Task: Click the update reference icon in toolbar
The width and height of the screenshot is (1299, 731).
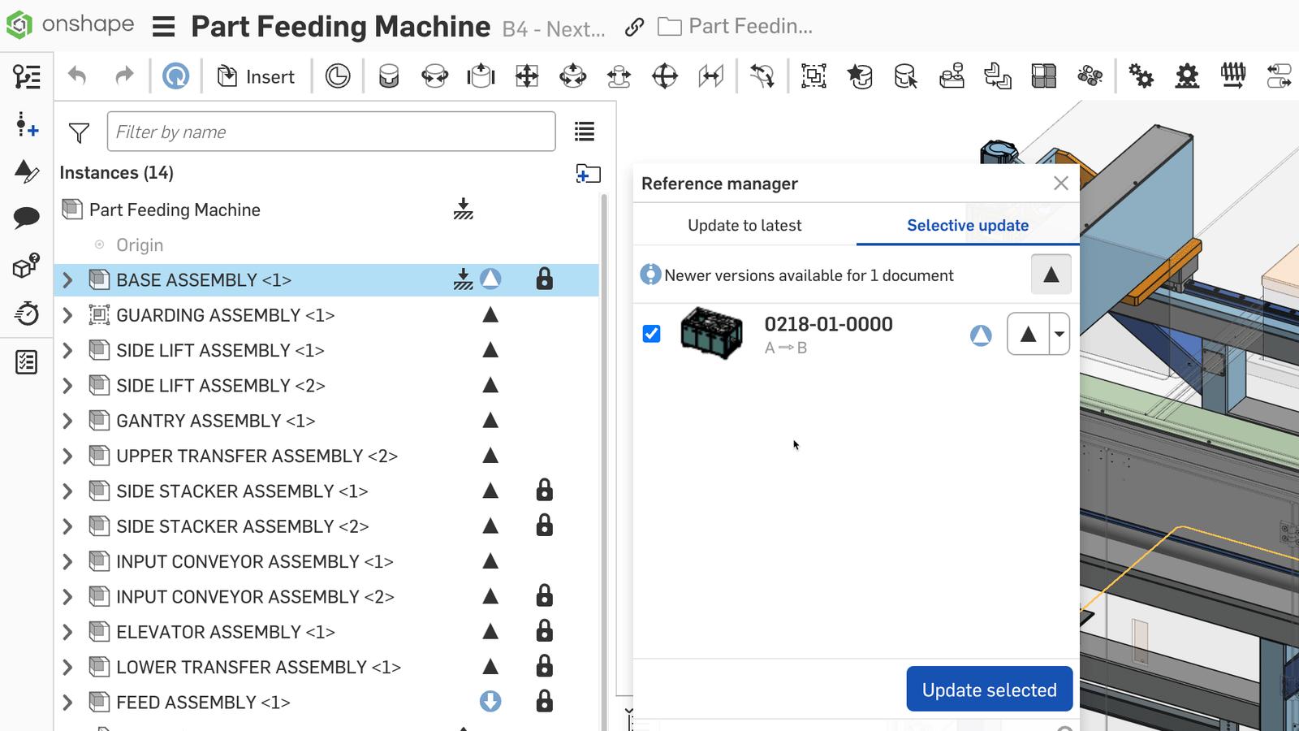Action: 175,76
